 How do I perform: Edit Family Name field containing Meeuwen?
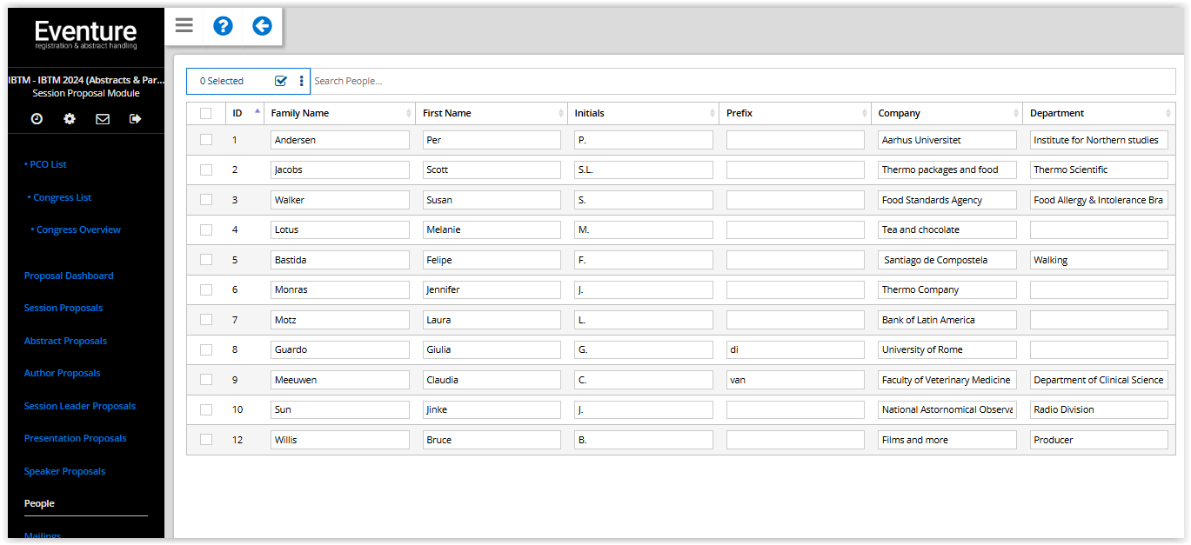(340, 380)
